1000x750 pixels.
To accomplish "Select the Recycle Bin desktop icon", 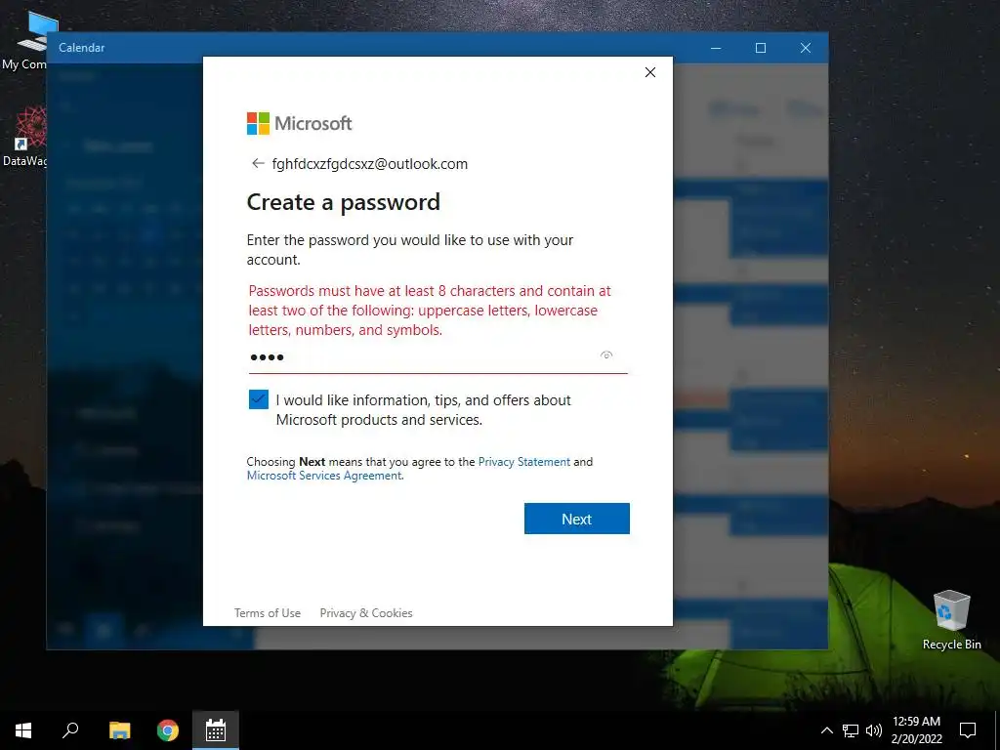I will (951, 619).
